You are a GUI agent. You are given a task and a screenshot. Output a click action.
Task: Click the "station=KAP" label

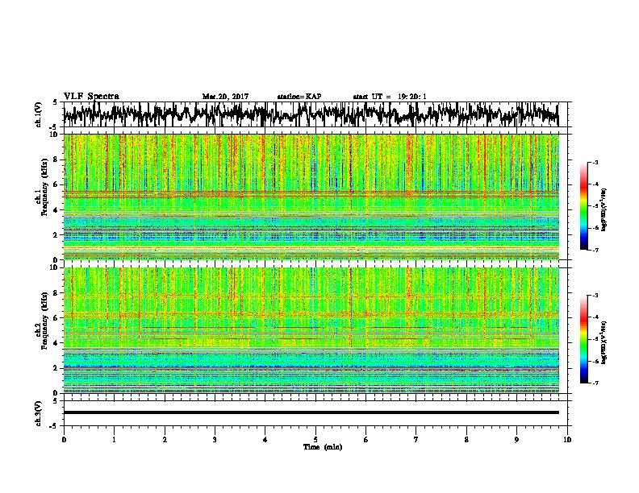coord(299,97)
